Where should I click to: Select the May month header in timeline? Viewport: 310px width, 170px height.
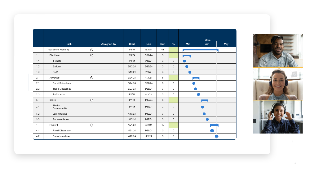point(226,44)
